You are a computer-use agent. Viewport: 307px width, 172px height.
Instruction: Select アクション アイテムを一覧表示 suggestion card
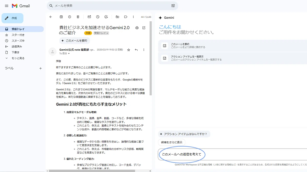tap(232, 58)
